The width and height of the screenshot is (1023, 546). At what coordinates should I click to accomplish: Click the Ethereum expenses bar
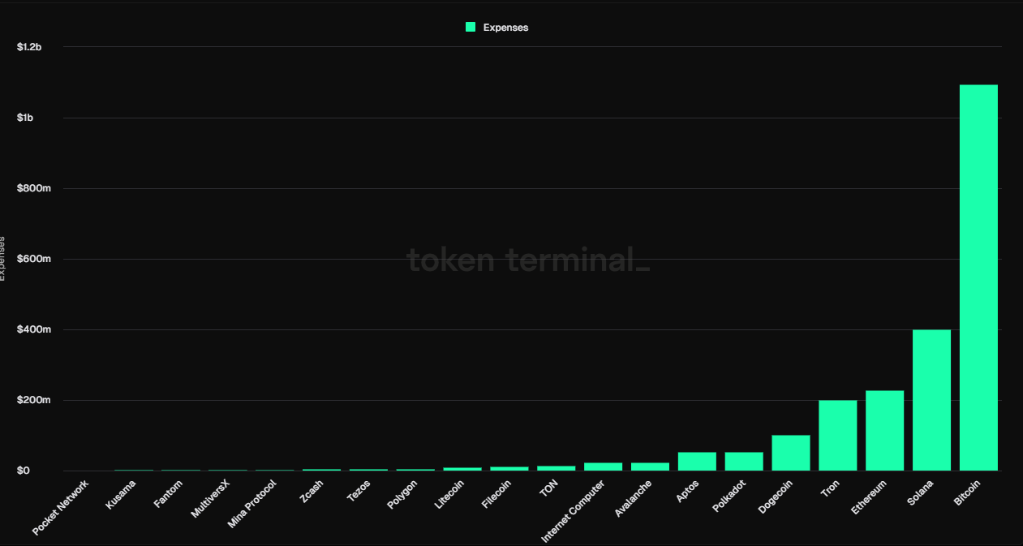pyautogui.click(x=884, y=431)
